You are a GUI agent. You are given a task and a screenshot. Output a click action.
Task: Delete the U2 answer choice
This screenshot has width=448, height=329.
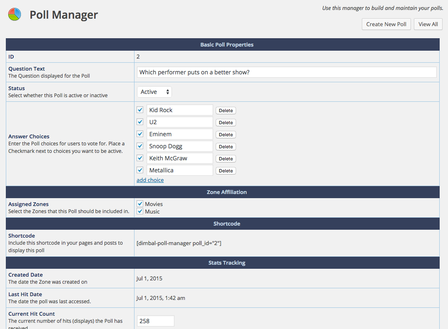226,123
